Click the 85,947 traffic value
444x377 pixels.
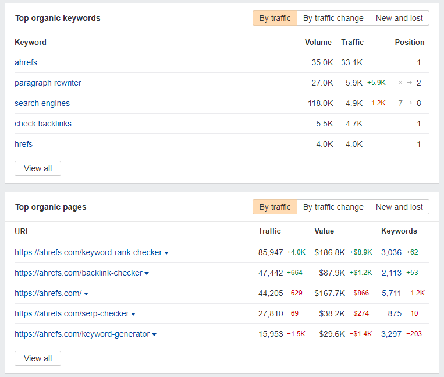click(271, 252)
